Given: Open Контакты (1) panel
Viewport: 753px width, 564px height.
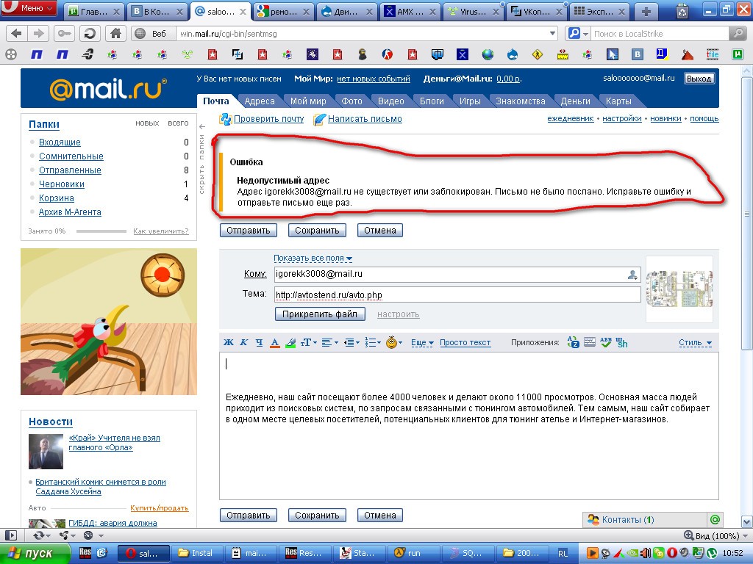Looking at the screenshot, I should pyautogui.click(x=645, y=520).
